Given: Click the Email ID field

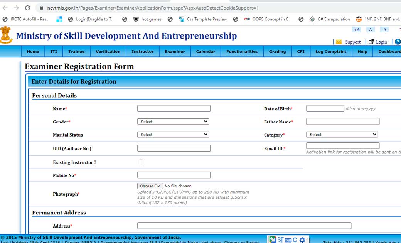Looking at the screenshot, I should coord(343,146).
